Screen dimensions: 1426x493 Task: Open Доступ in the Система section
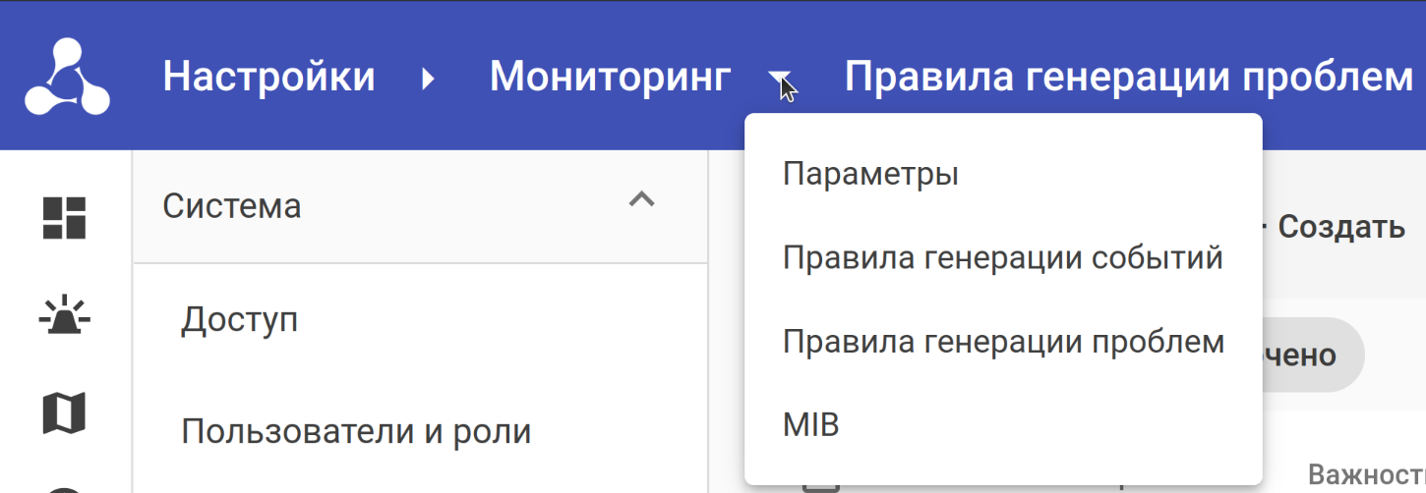point(239,320)
